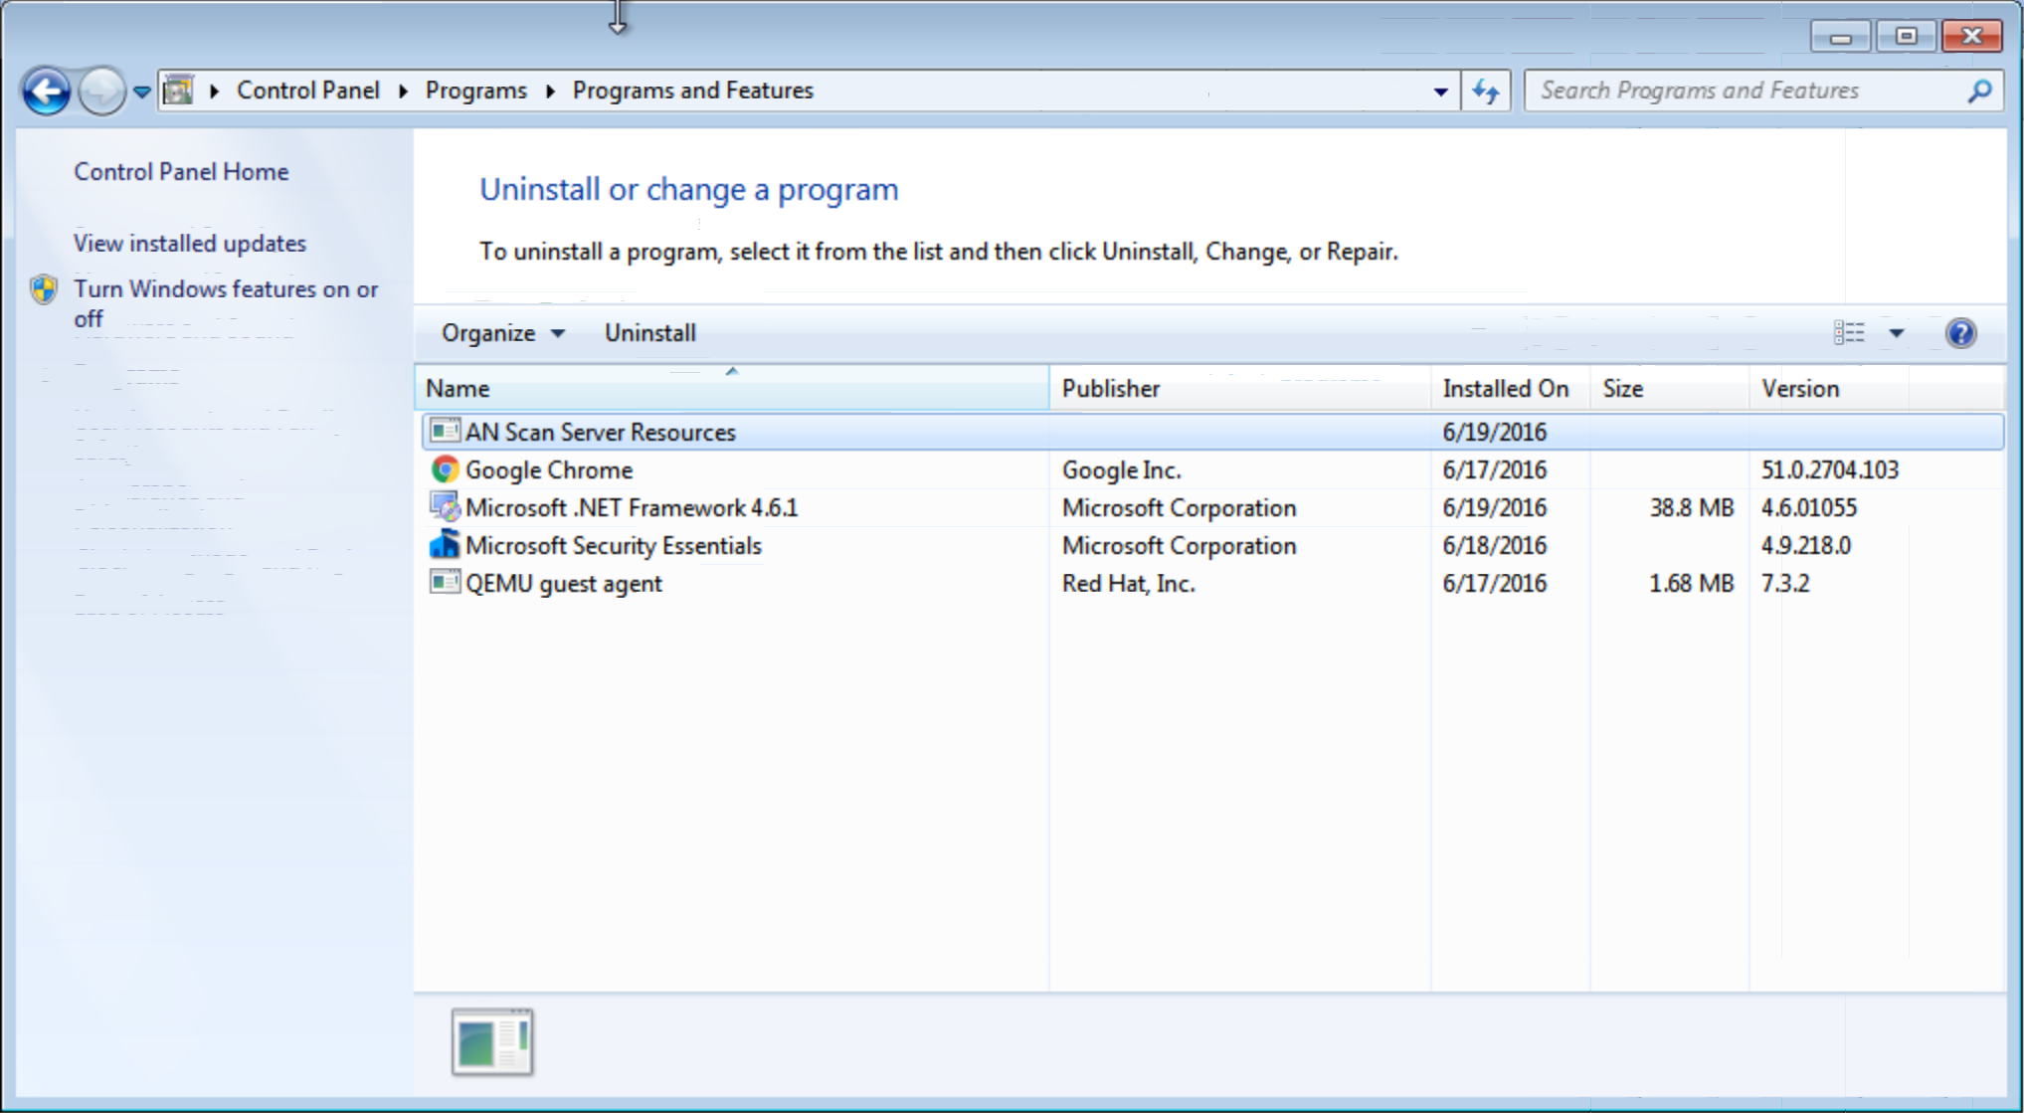Click version 51.0.2704.103 cell
The height and width of the screenshot is (1113, 2024).
1830,469
